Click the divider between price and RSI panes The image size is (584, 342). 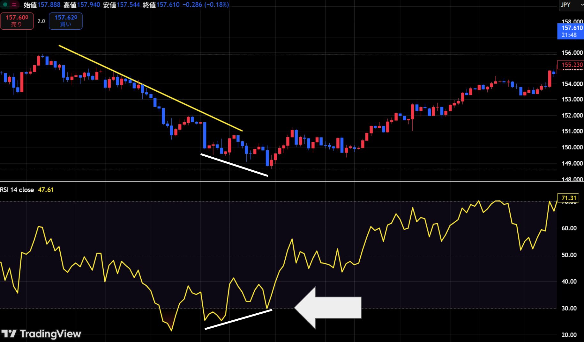point(292,181)
